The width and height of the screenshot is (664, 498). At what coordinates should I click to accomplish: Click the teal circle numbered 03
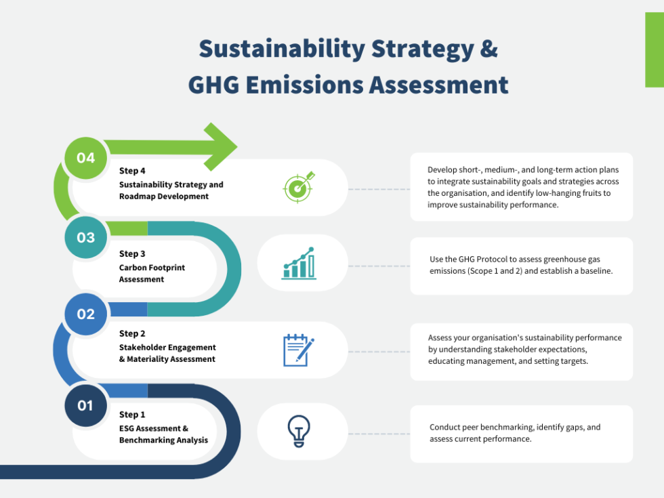(x=85, y=238)
